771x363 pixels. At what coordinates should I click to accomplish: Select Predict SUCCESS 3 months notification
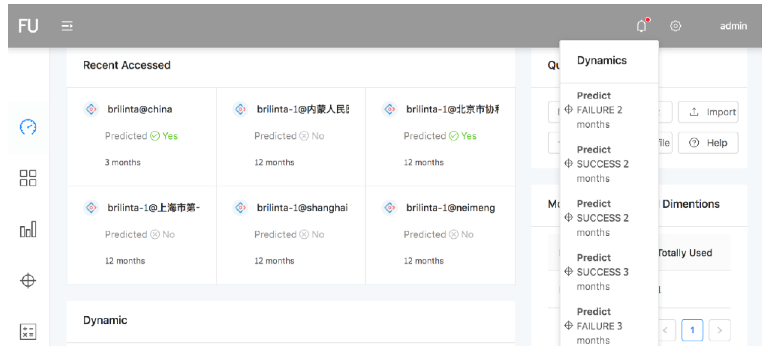602,272
